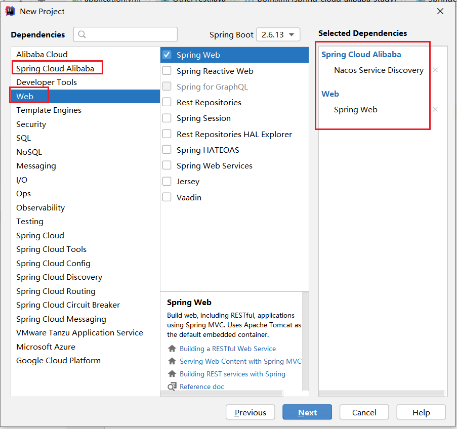Check the Jersey checkbox
The width and height of the screenshot is (457, 429).
[x=167, y=181]
